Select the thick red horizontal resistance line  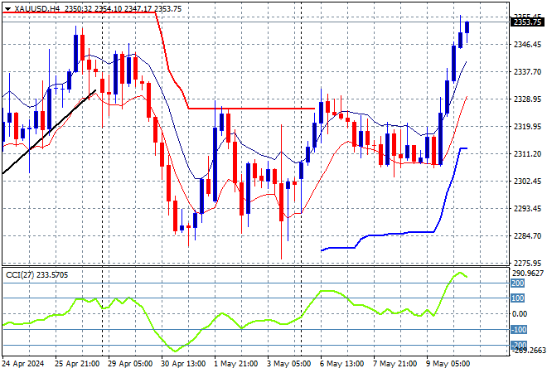tap(249, 108)
